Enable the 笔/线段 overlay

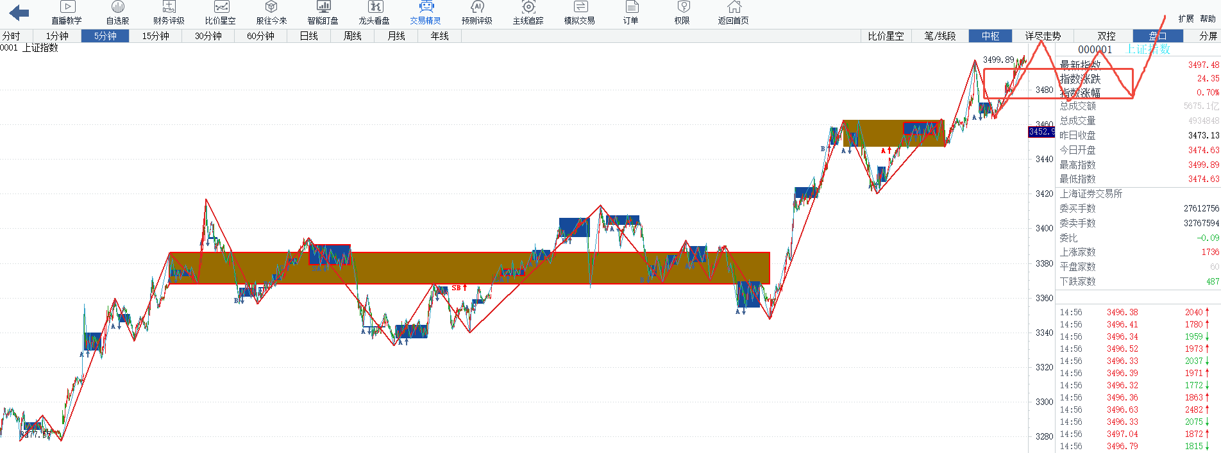(939, 36)
